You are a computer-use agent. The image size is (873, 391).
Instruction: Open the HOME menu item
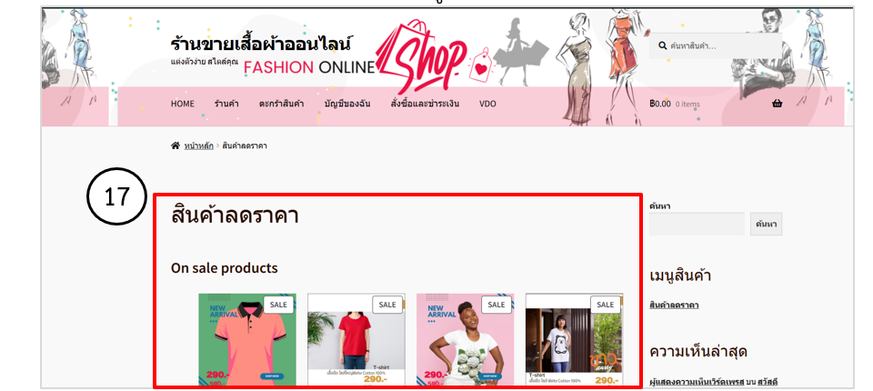coord(183,104)
